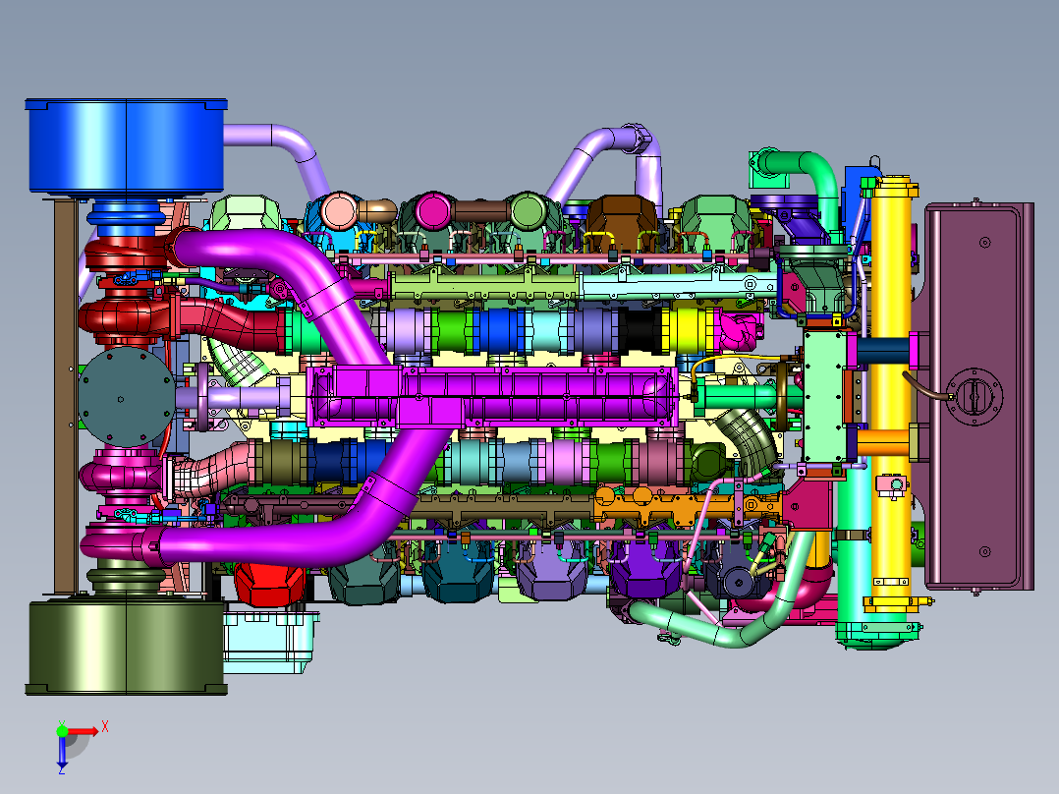Select the blue air filter housing
Image resolution: width=1059 pixels, height=794 pixels.
pos(127,146)
